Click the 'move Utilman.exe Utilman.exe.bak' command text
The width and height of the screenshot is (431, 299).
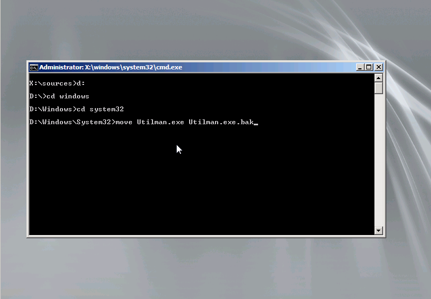pyautogui.click(x=184, y=122)
